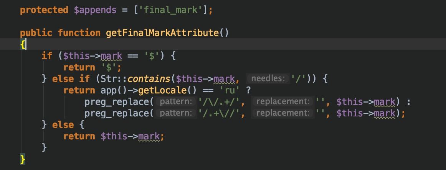Screen dimensions: 446x170
Task: Click 'return' keyword before app()
Action: coord(79,90)
